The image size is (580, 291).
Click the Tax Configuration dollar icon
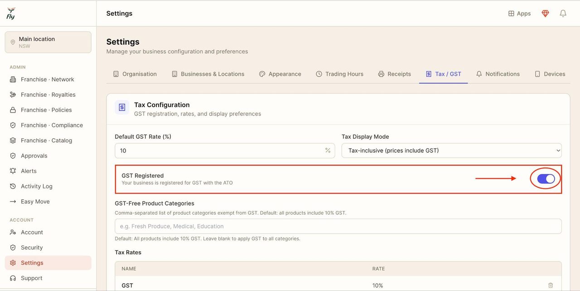tap(122, 108)
